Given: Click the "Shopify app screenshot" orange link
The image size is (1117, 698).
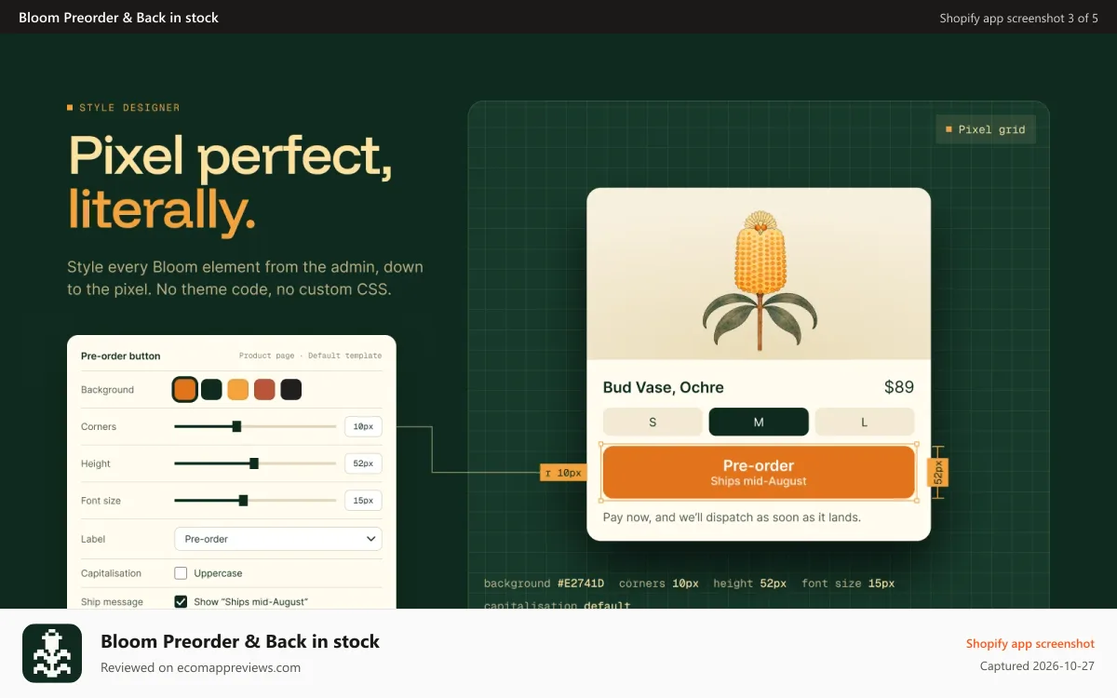Looking at the screenshot, I should click(x=1030, y=644).
